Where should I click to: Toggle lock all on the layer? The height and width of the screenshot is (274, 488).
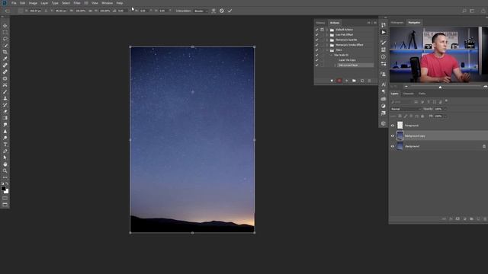422,116
